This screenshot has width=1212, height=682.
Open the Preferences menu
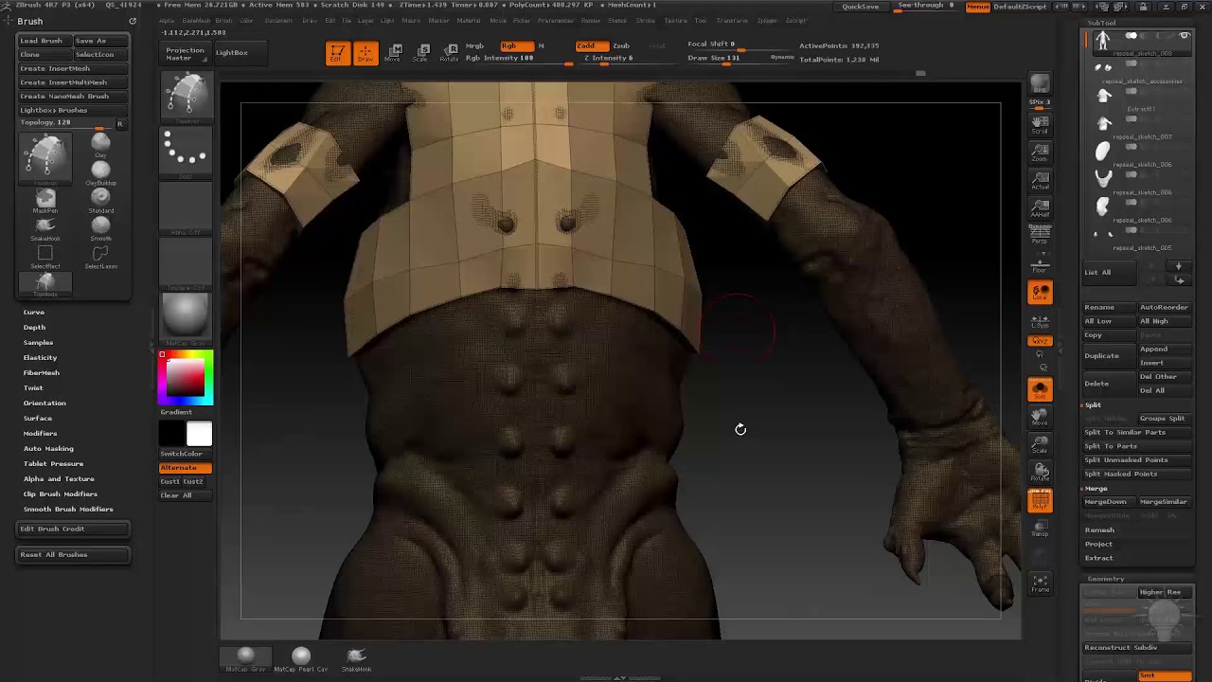[x=556, y=20]
